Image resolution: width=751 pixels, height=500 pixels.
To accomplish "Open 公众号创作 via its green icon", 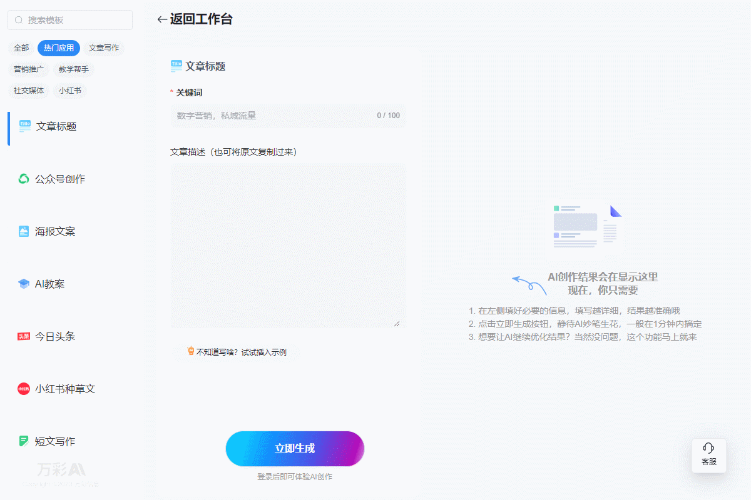I will 24,179.
